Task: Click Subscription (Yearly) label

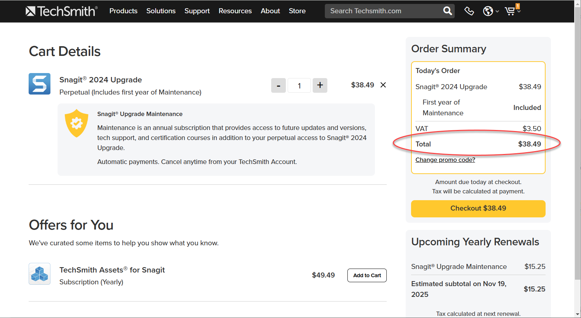Action: (x=91, y=282)
